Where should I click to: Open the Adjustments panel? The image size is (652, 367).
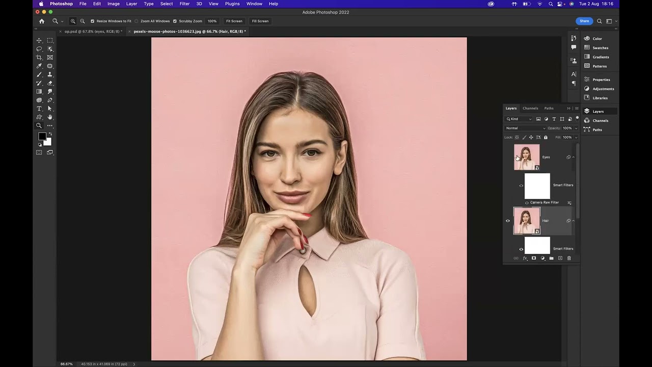click(599, 89)
